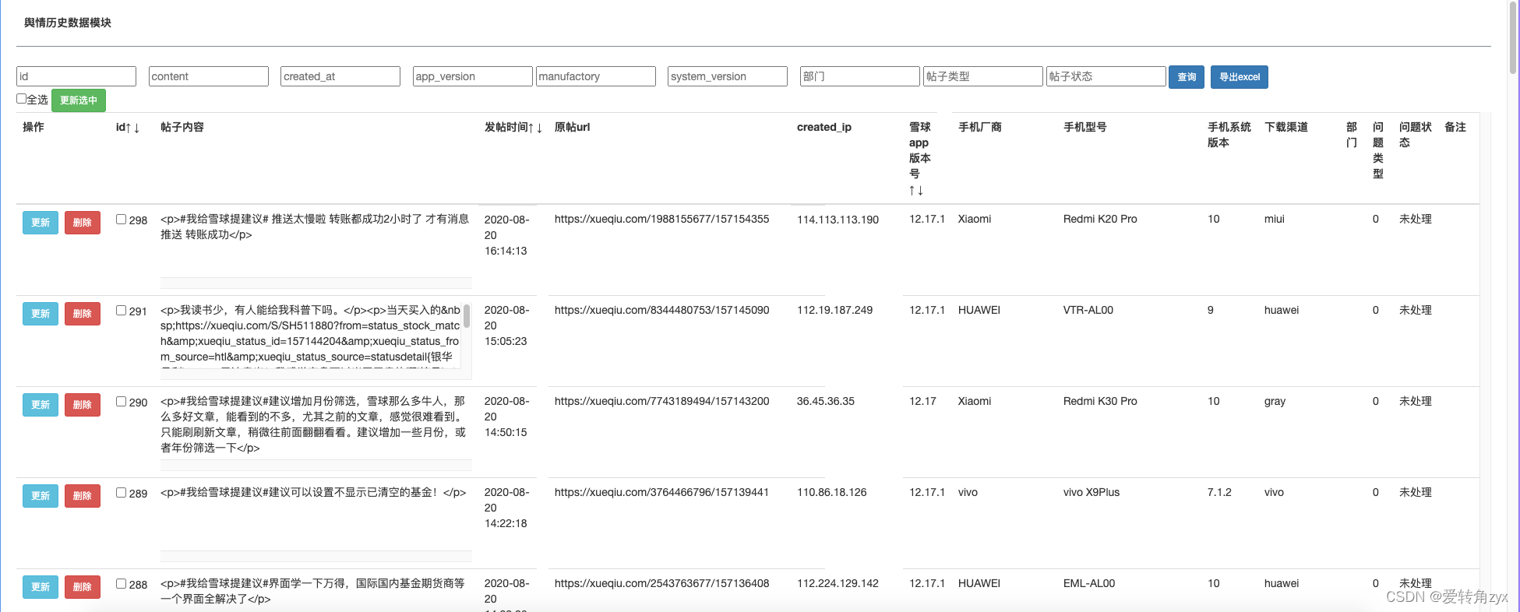The width and height of the screenshot is (1520, 612).
Task: Focus the 帖子类型 filter input
Action: point(983,76)
